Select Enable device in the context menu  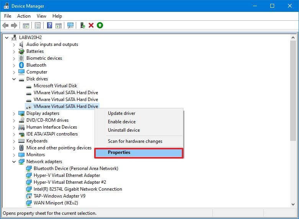coord(122,122)
